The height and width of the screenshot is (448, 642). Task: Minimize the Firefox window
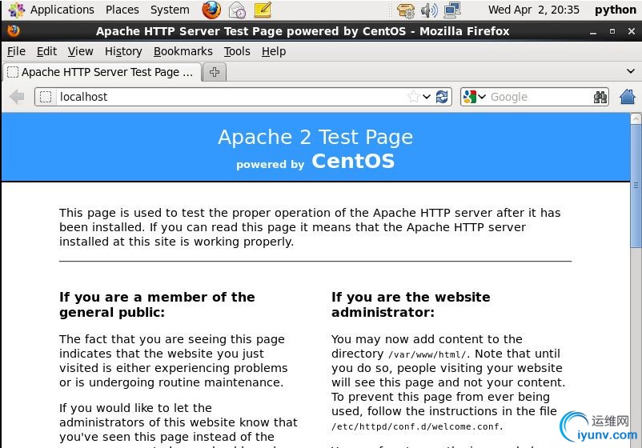coord(592,31)
